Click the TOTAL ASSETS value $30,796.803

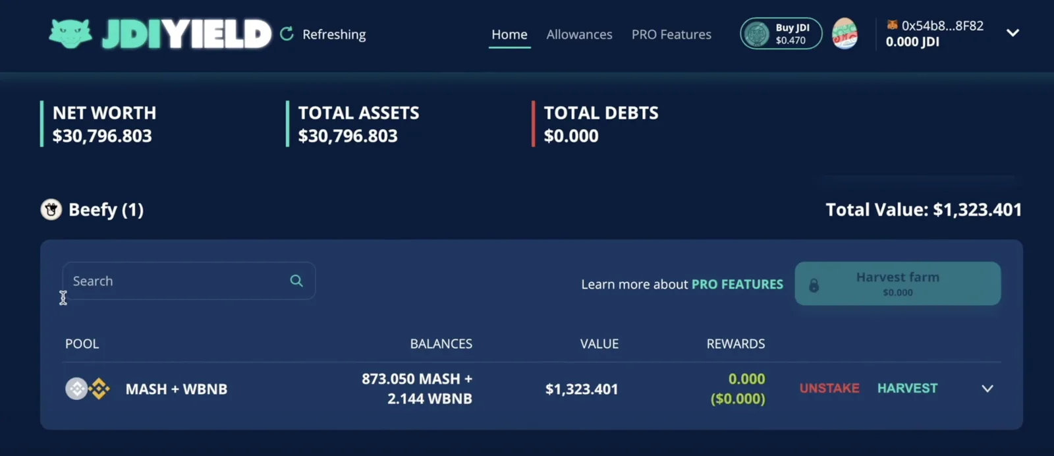348,136
